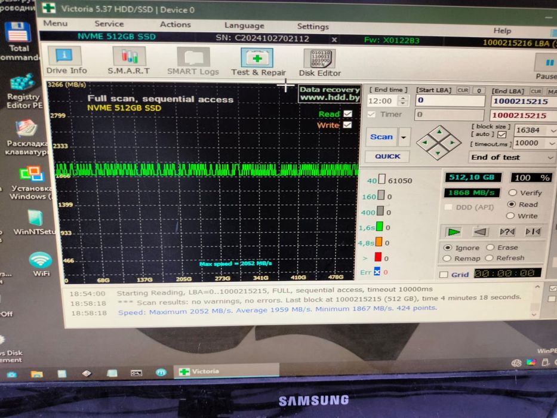
Task: Click the QUICK scan button
Action: coord(387,156)
